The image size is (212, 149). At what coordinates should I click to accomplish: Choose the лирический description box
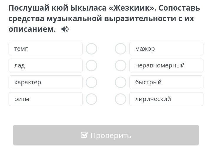tap(166, 99)
